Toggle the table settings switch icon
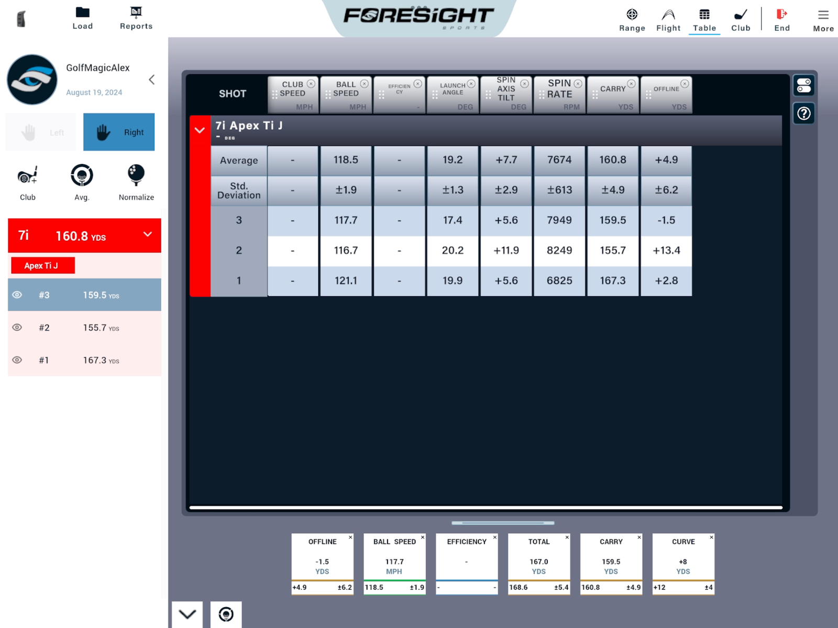Screen dimensions: 838x628 [803, 85]
